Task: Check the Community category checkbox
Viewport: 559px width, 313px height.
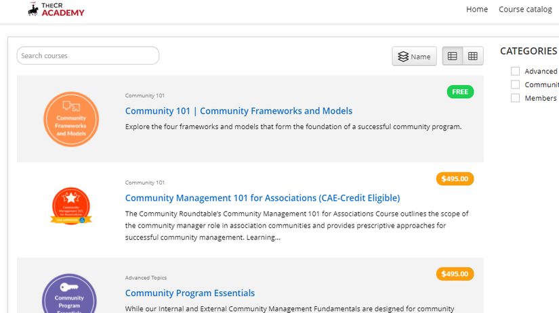Action: coord(515,85)
